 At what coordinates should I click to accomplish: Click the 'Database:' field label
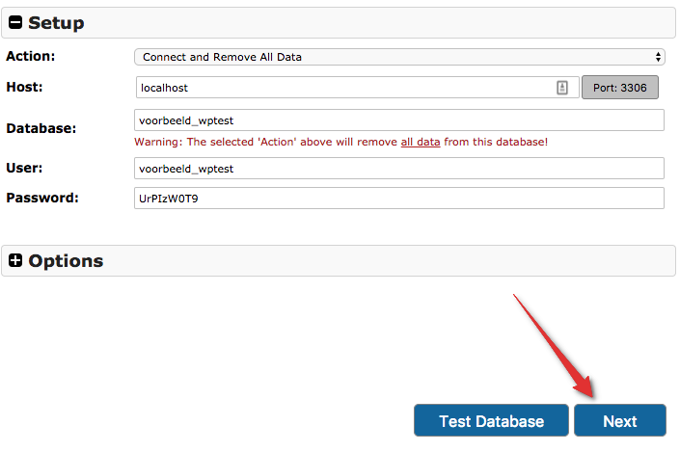click(41, 128)
